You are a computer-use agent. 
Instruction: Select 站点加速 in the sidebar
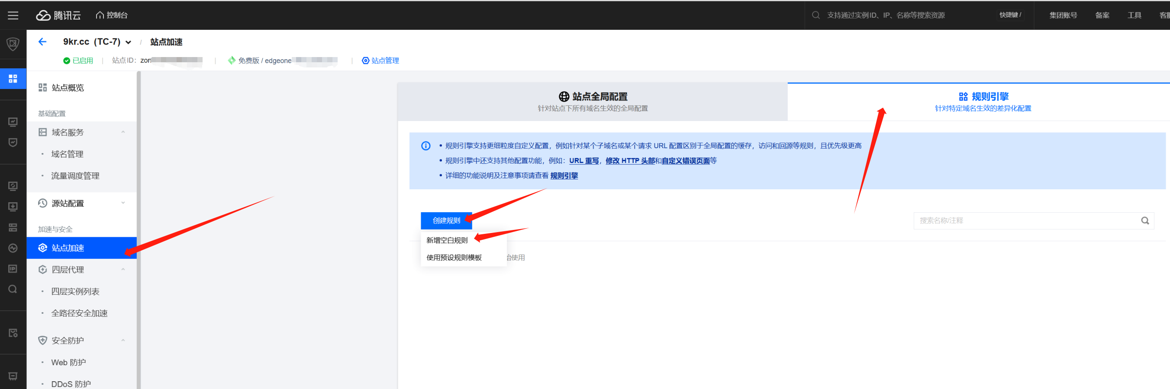coord(82,248)
